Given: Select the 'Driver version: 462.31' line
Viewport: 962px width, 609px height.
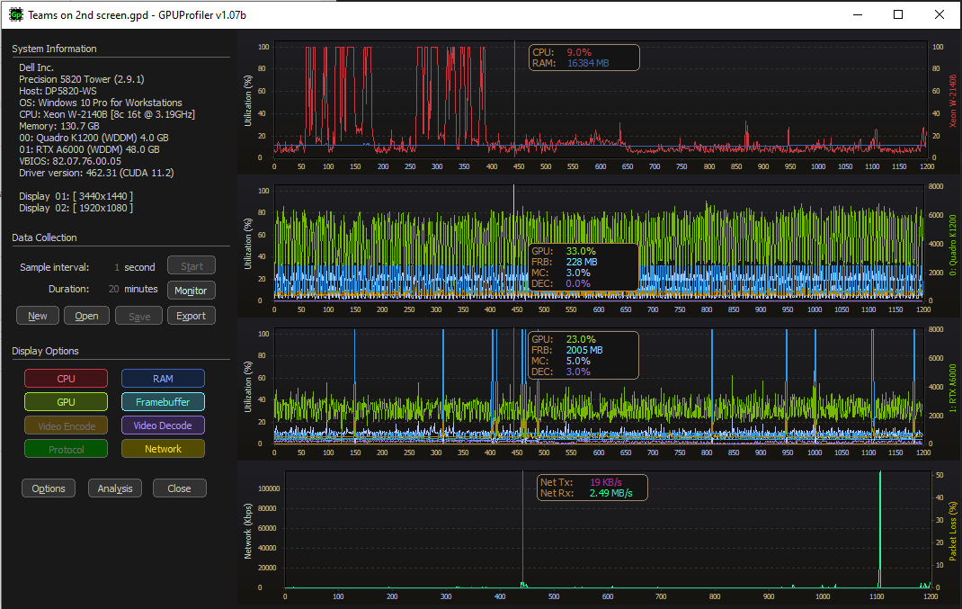Looking at the screenshot, I should click(x=96, y=173).
